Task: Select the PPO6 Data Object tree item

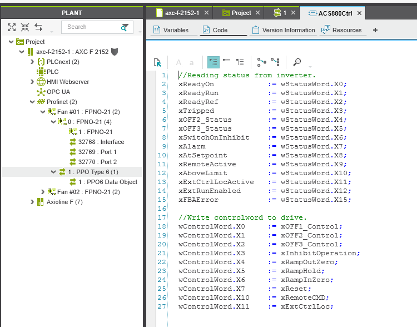Action: pyautogui.click(x=107, y=182)
